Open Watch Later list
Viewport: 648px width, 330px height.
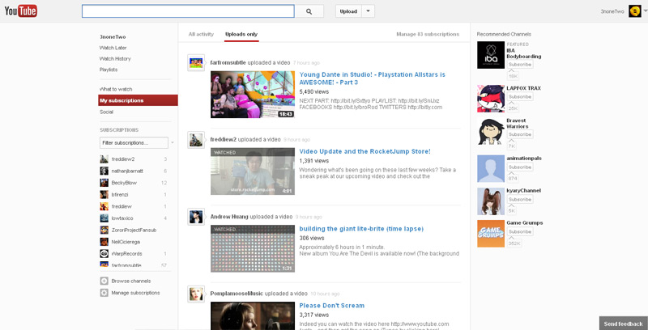[113, 48]
